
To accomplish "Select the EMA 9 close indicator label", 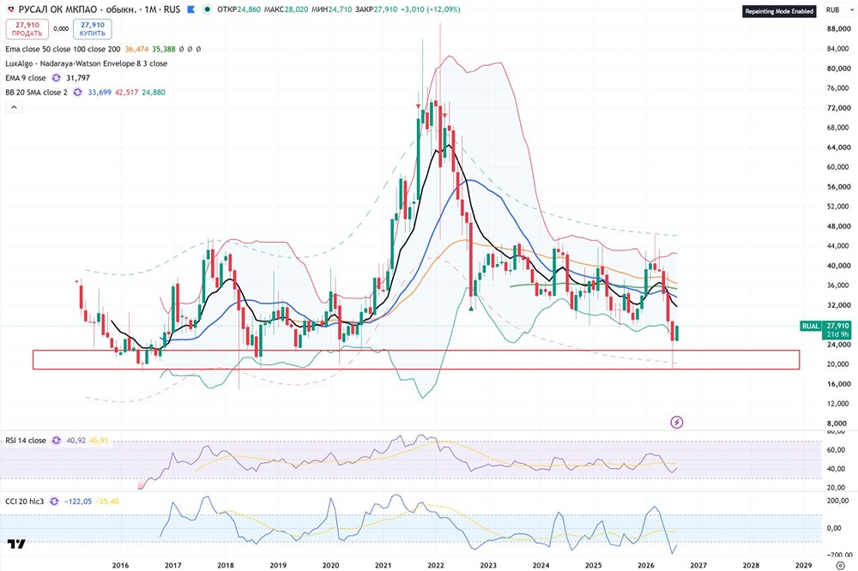I will pos(26,78).
